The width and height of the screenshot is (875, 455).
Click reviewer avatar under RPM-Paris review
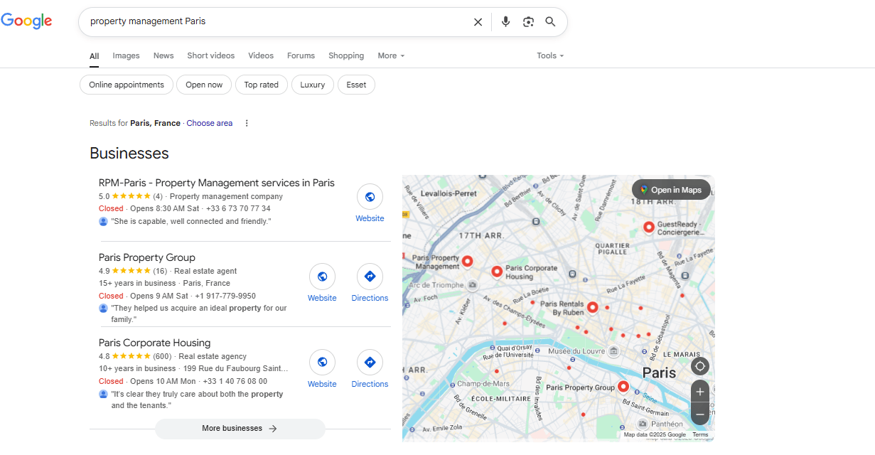(103, 221)
